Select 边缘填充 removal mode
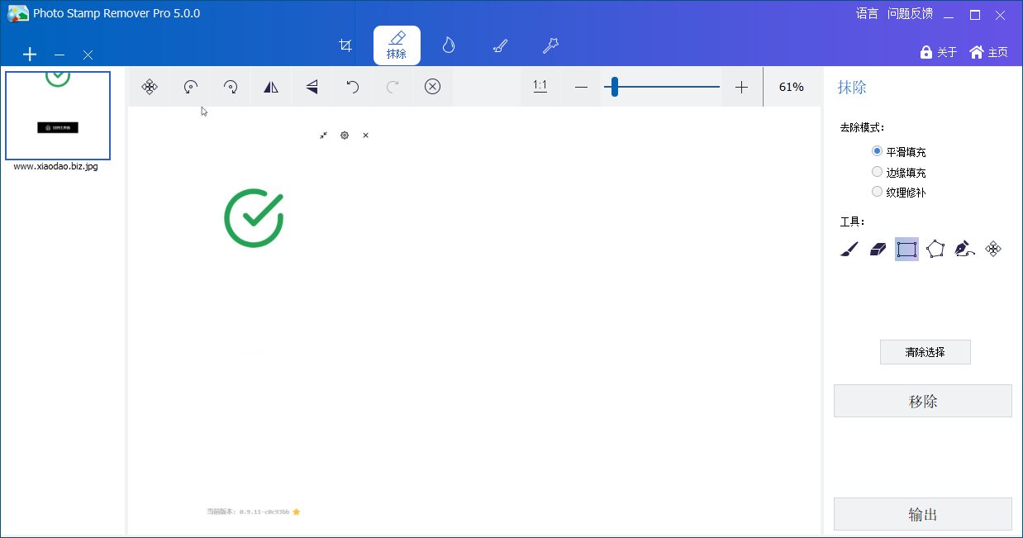Image resolution: width=1023 pixels, height=538 pixels. [x=878, y=172]
